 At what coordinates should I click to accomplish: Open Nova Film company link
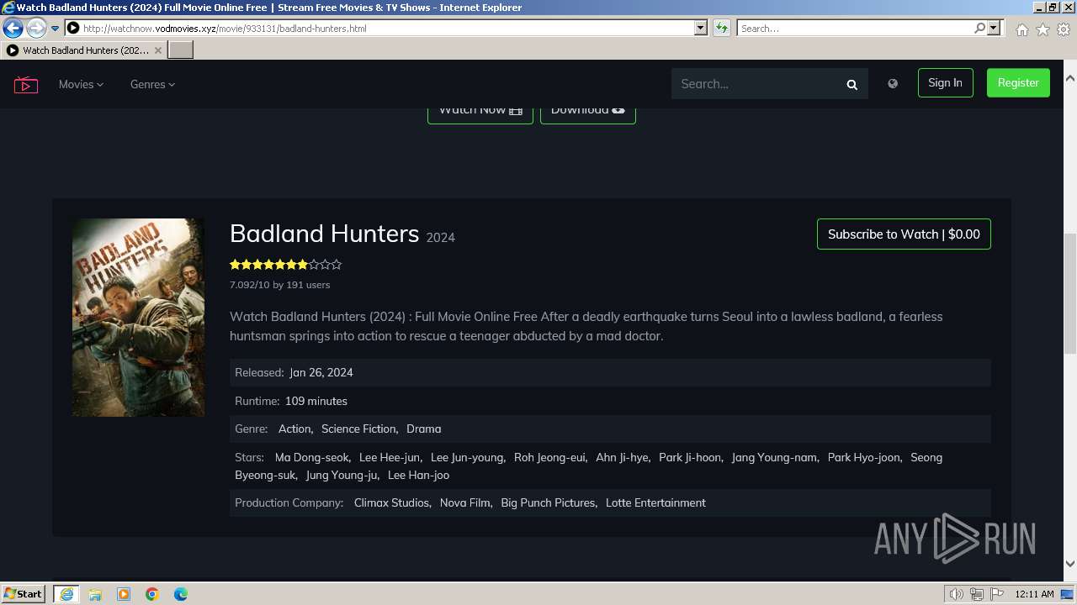tap(465, 502)
